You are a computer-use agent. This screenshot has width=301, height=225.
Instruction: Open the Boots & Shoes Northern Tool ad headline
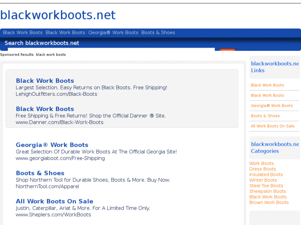click(x=40, y=173)
